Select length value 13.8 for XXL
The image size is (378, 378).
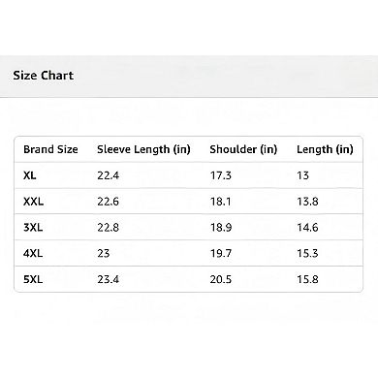click(308, 202)
